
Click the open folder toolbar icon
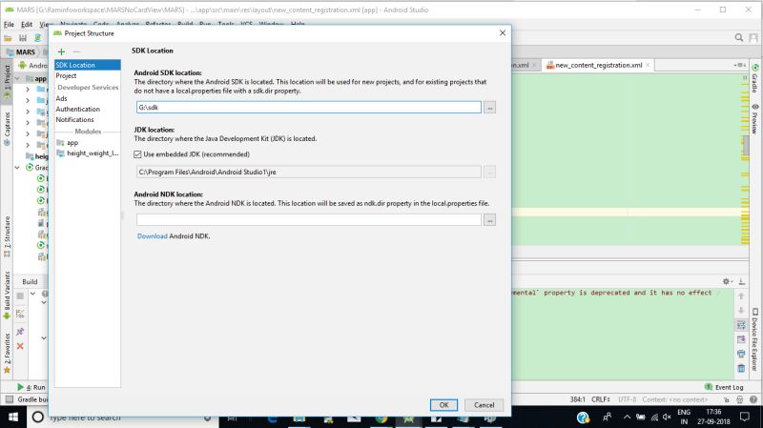click(9, 38)
